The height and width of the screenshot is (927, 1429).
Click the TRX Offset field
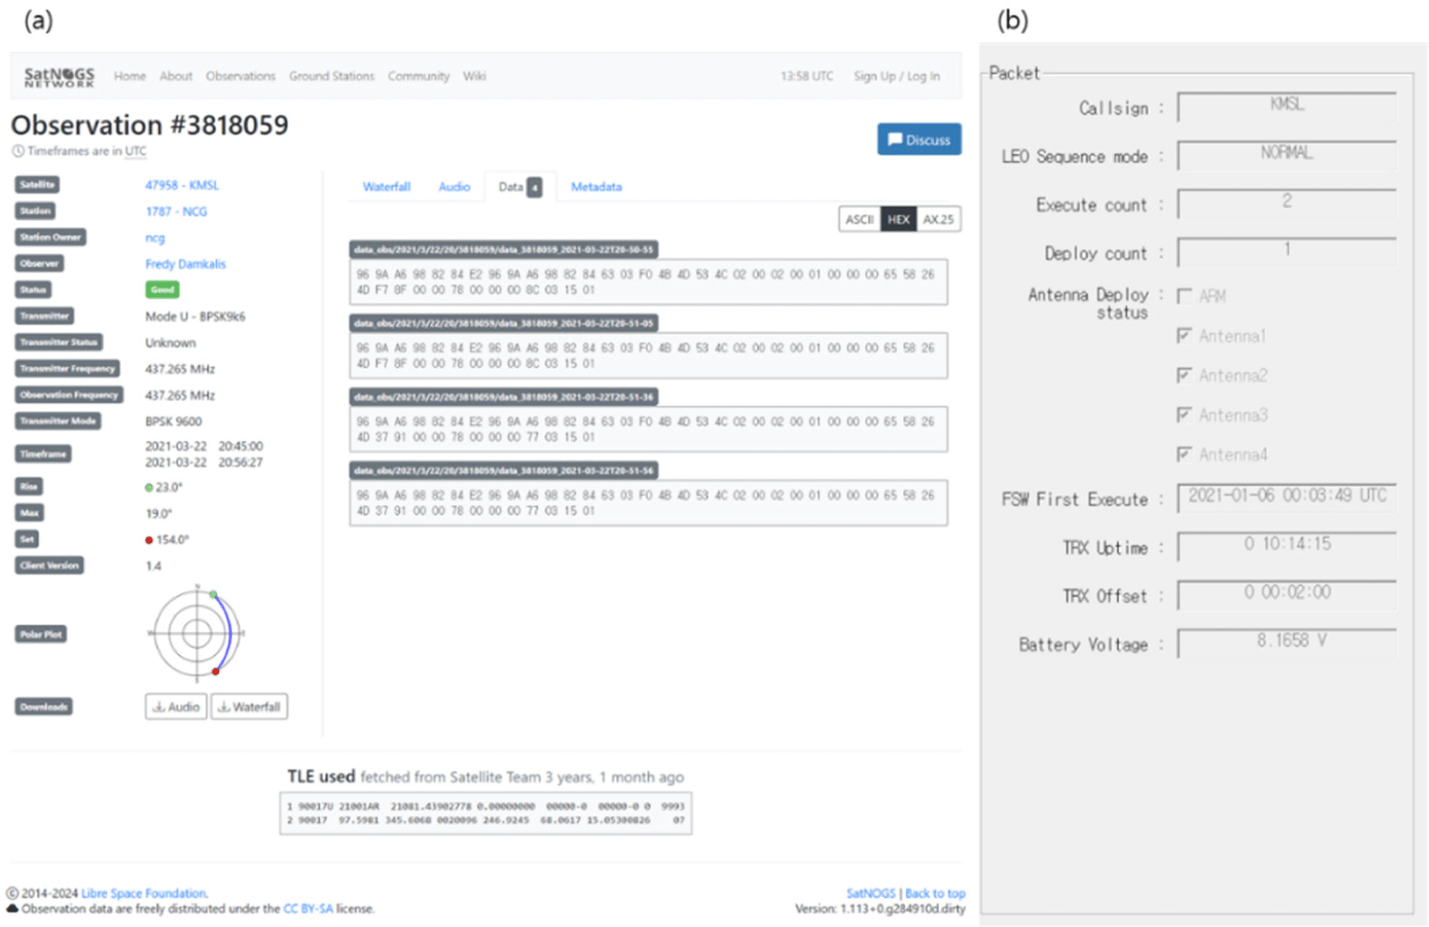tap(1287, 594)
